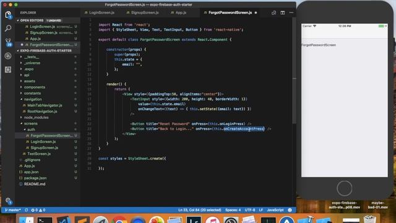This screenshot has width=396, height=223.
Task: Select the ForgotPasswordScreen.js editor tab
Action: click(230, 12)
